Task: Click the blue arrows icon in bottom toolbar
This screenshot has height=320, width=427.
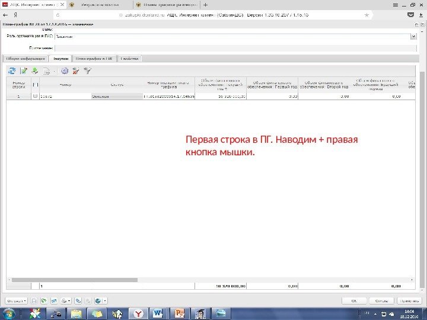Action: tap(54, 300)
